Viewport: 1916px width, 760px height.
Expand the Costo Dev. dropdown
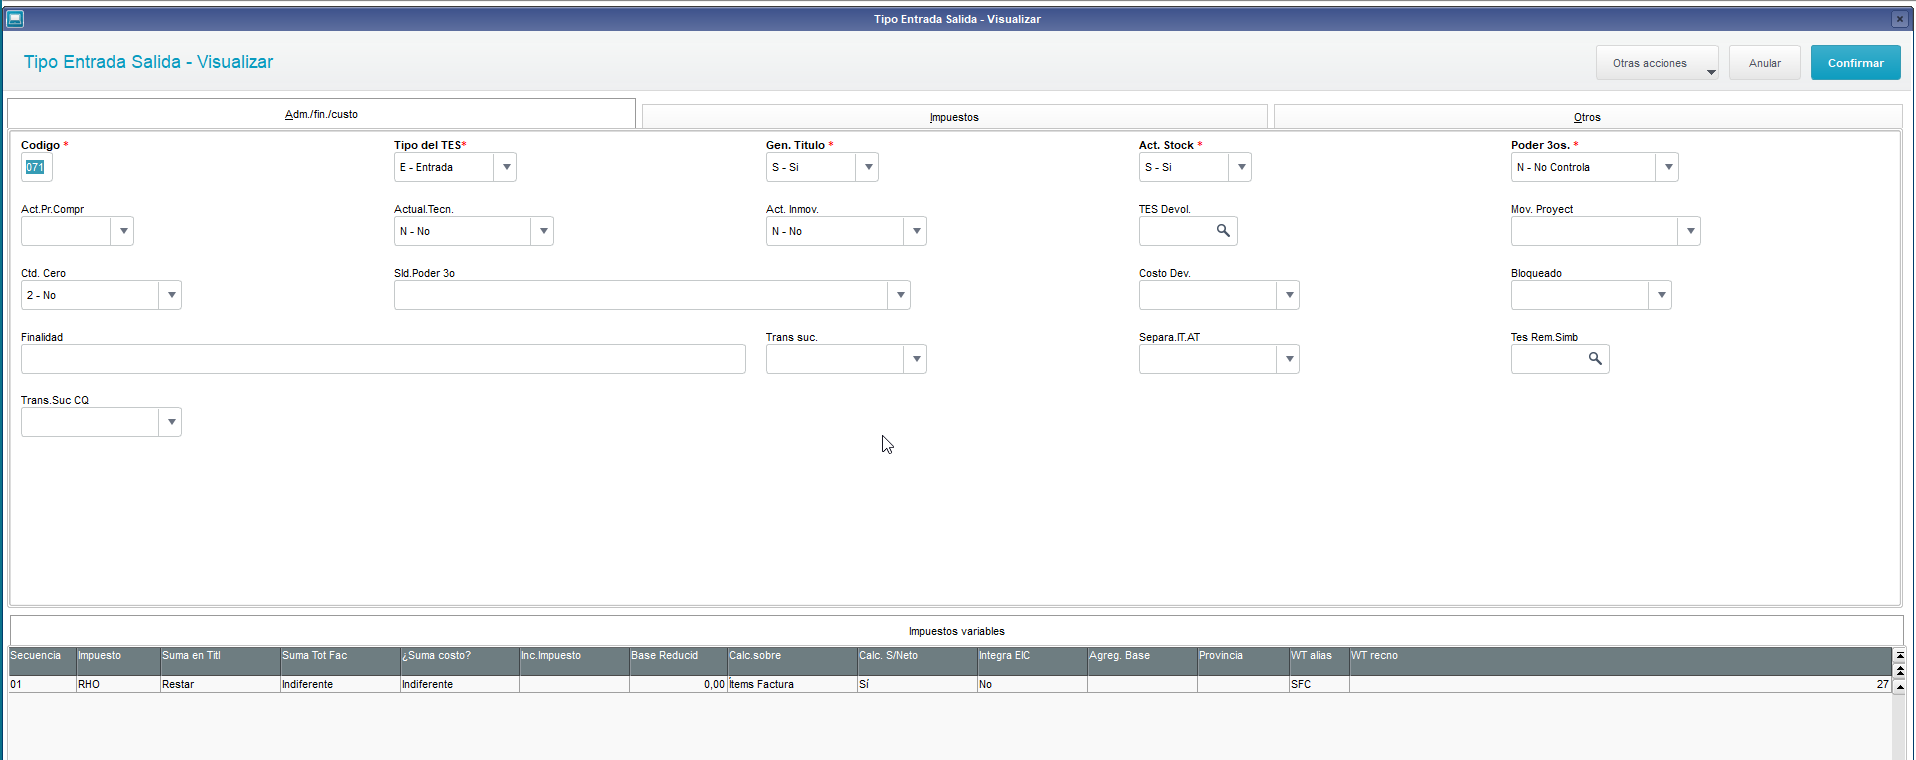tap(1289, 295)
